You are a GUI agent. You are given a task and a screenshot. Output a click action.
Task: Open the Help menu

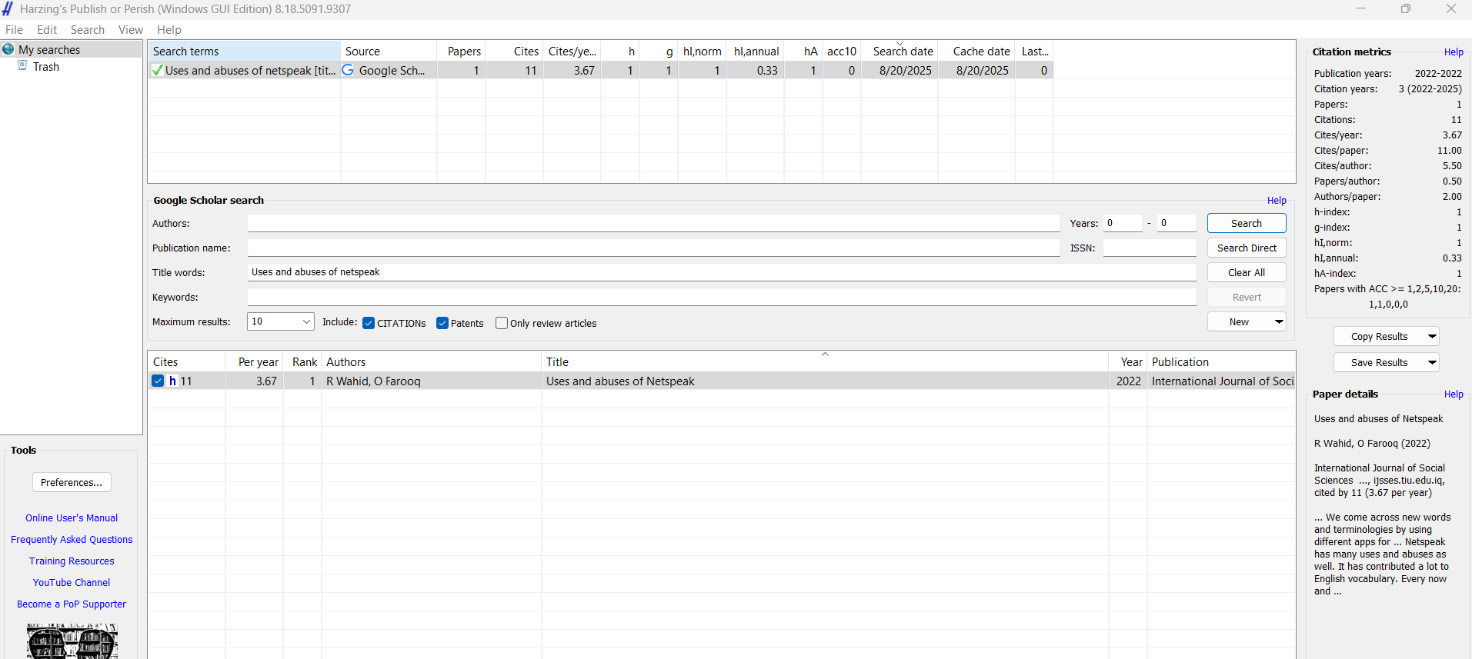point(169,30)
